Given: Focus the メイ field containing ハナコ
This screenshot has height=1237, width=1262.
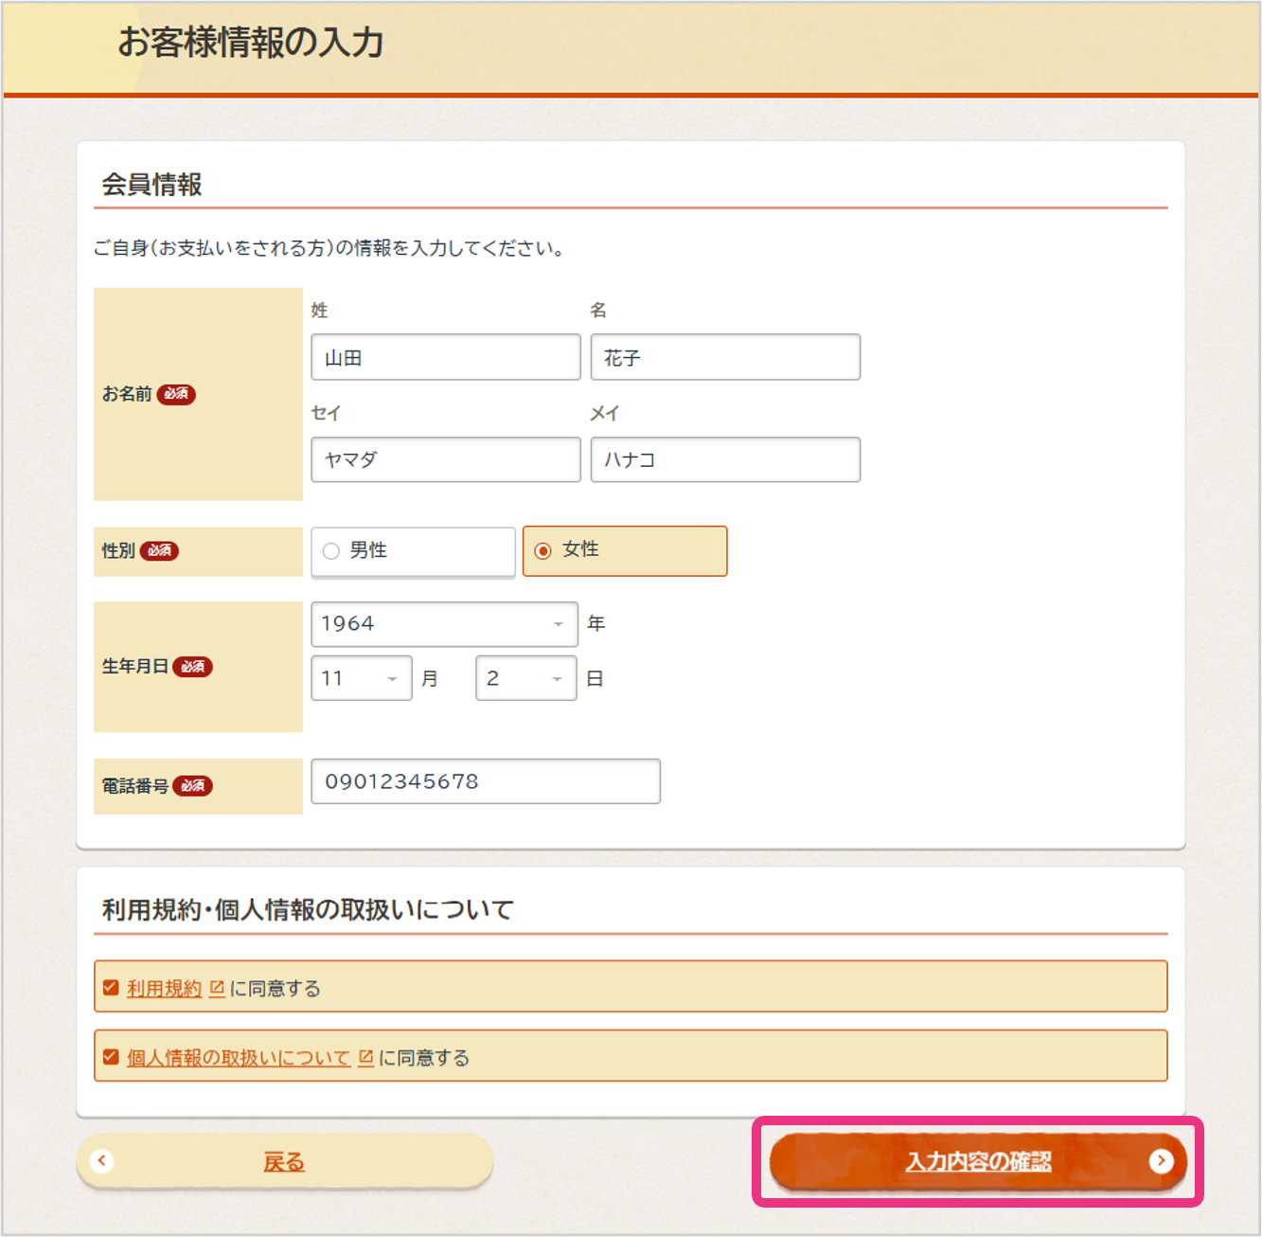Looking at the screenshot, I should coord(725,459).
